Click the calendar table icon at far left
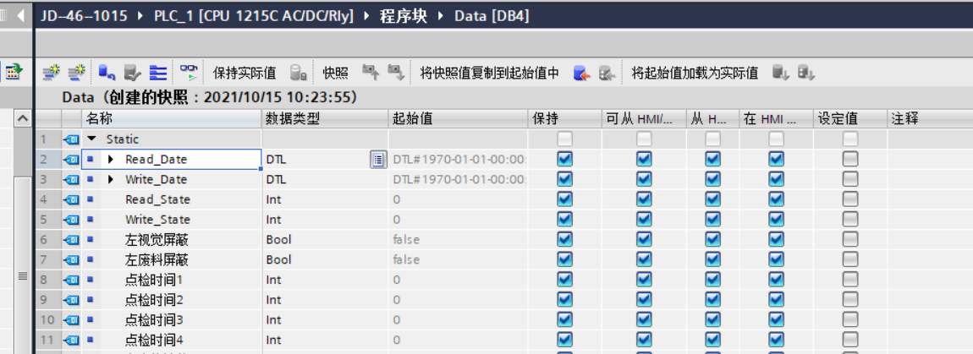 tap(13, 74)
